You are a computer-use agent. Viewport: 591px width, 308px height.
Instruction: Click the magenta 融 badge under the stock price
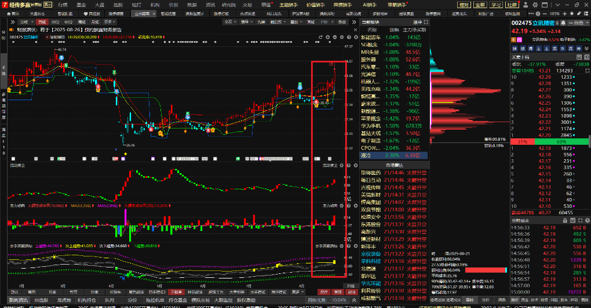[x=519, y=39]
